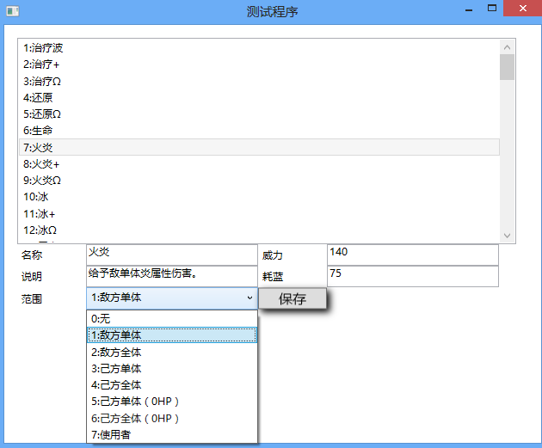The image size is (542, 448).
Task: Click the list's scrollbar thumb
Action: 507,67
